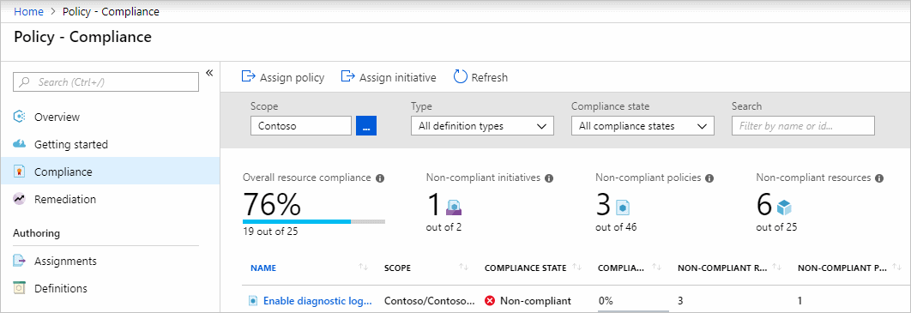Click the Overview icon in sidebar
The height and width of the screenshot is (313, 911).
pyautogui.click(x=20, y=117)
